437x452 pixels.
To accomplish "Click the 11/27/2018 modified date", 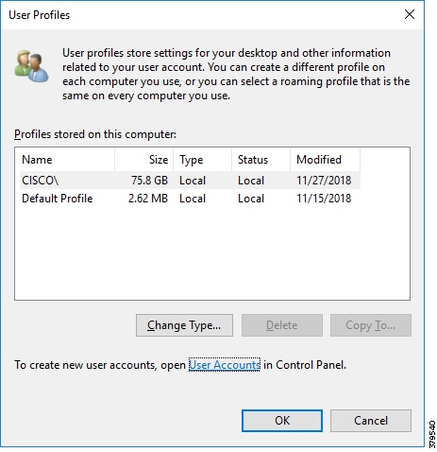I will [x=324, y=181].
